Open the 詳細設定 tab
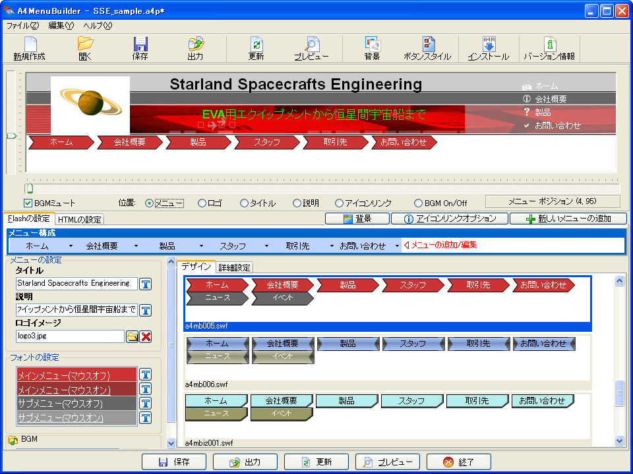633x474 pixels. (x=234, y=267)
